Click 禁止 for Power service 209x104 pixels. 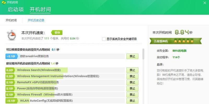[x=132, y=88]
